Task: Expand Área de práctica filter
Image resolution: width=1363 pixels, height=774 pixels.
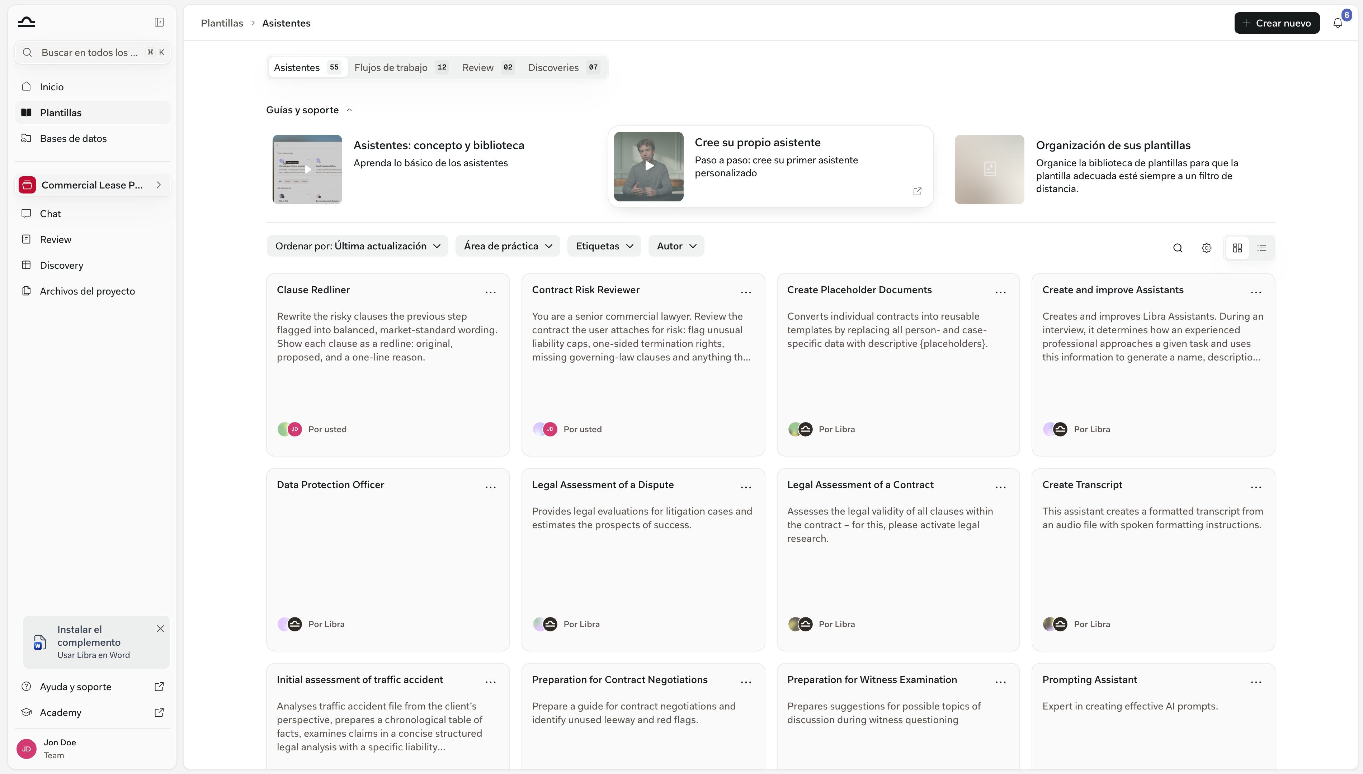Action: pyautogui.click(x=508, y=246)
